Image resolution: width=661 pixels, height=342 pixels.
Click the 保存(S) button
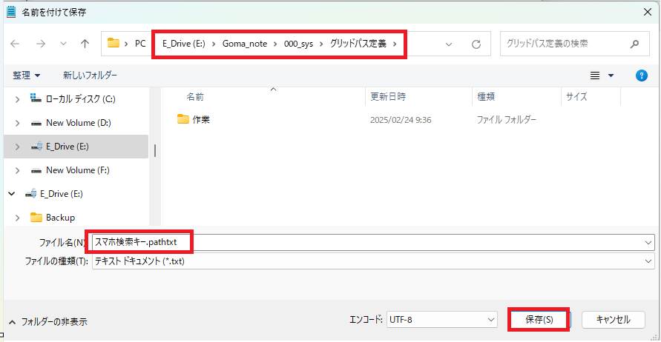coord(539,319)
